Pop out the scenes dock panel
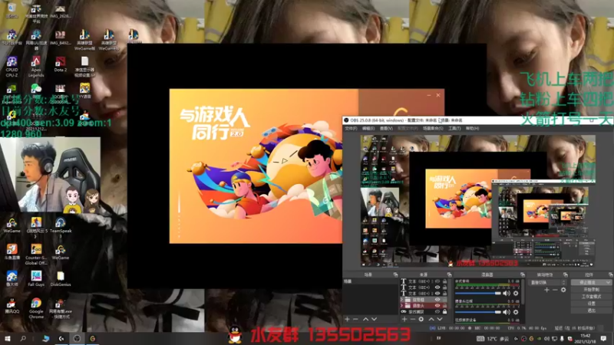614x345 pixels. point(395,274)
